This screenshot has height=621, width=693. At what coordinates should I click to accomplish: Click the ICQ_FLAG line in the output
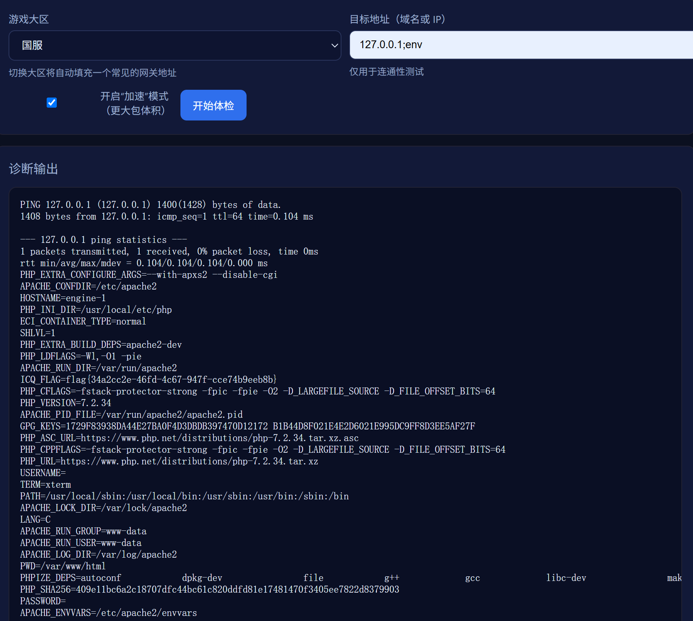tap(148, 379)
